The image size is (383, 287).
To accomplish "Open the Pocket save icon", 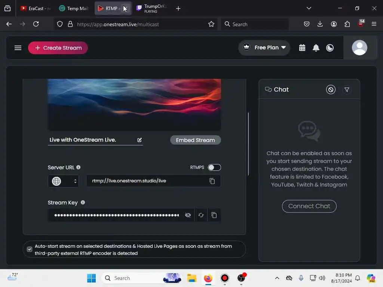I will (x=307, y=24).
